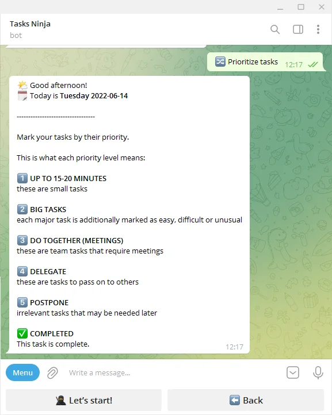Open the chat search magnifier icon
Image resolution: width=332 pixels, height=415 pixels.
(x=275, y=29)
